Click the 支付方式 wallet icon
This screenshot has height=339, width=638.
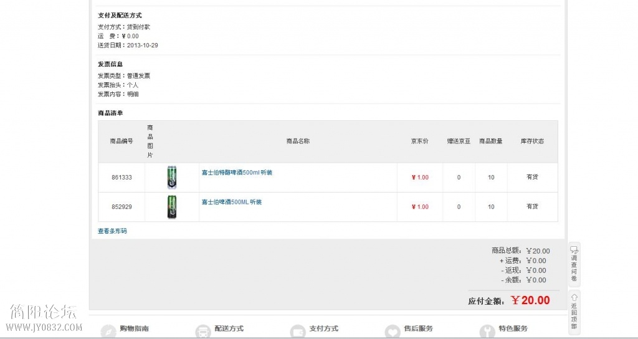(x=298, y=332)
